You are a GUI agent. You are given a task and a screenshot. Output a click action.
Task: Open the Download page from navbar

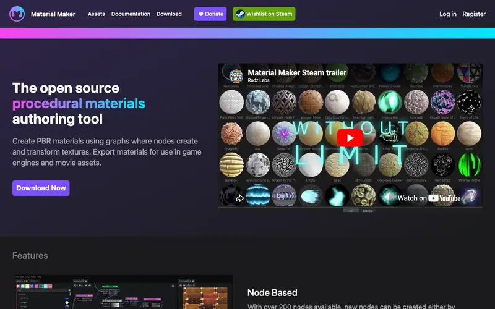point(169,14)
